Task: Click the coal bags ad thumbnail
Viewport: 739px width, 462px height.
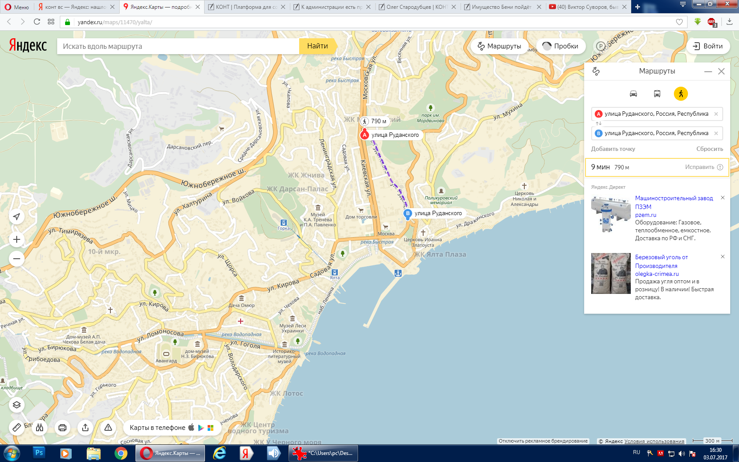Action: pos(611,273)
